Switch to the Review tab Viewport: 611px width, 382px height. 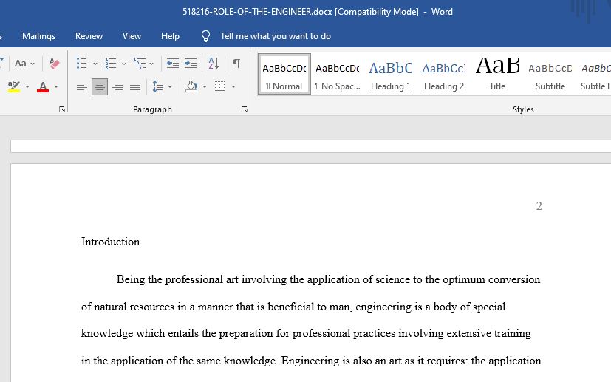point(89,36)
